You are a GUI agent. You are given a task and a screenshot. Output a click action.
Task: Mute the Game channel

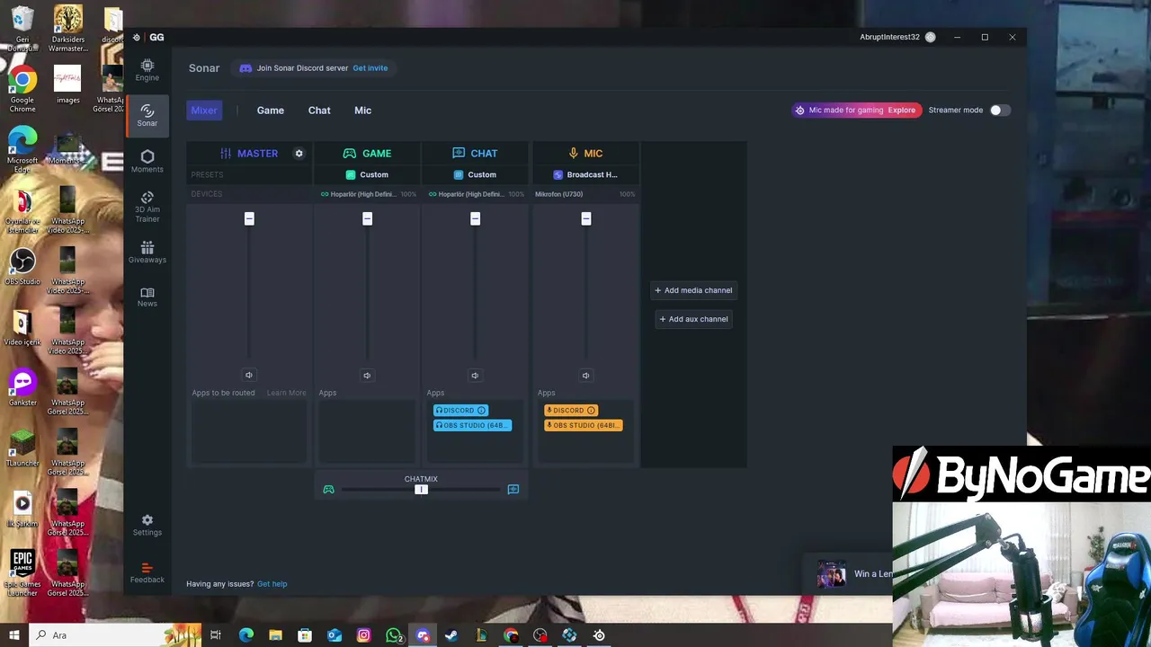(367, 376)
